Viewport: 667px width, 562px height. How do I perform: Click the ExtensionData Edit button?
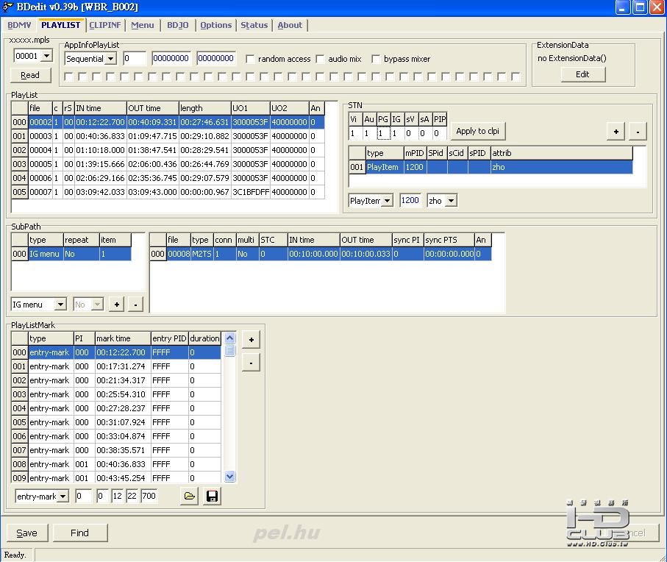click(x=582, y=74)
